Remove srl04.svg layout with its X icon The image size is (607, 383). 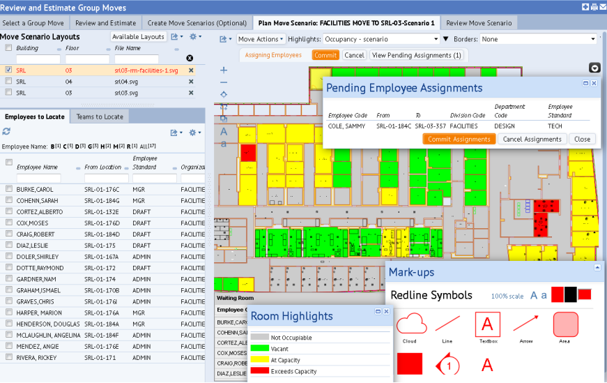191,82
